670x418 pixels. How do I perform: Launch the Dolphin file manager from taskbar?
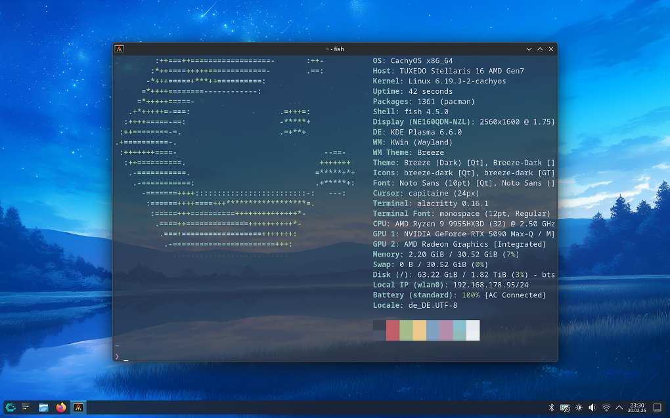point(43,408)
